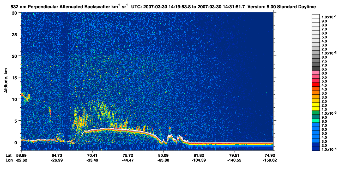Pick the yellow 1.5 colorbar swatch
Screen dimensions: 339x173
click(316, 109)
